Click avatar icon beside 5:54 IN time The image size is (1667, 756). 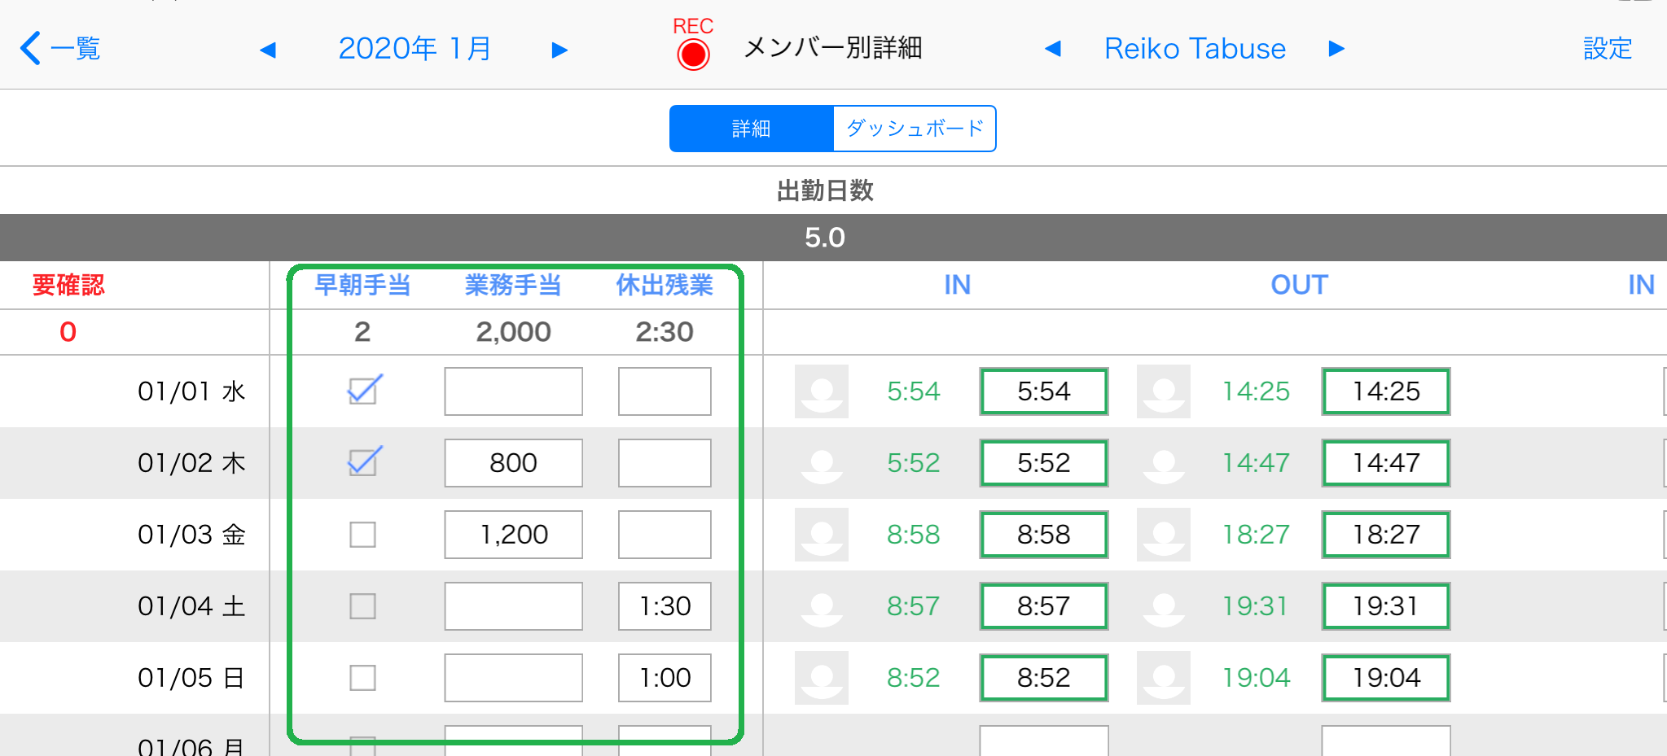tap(822, 391)
